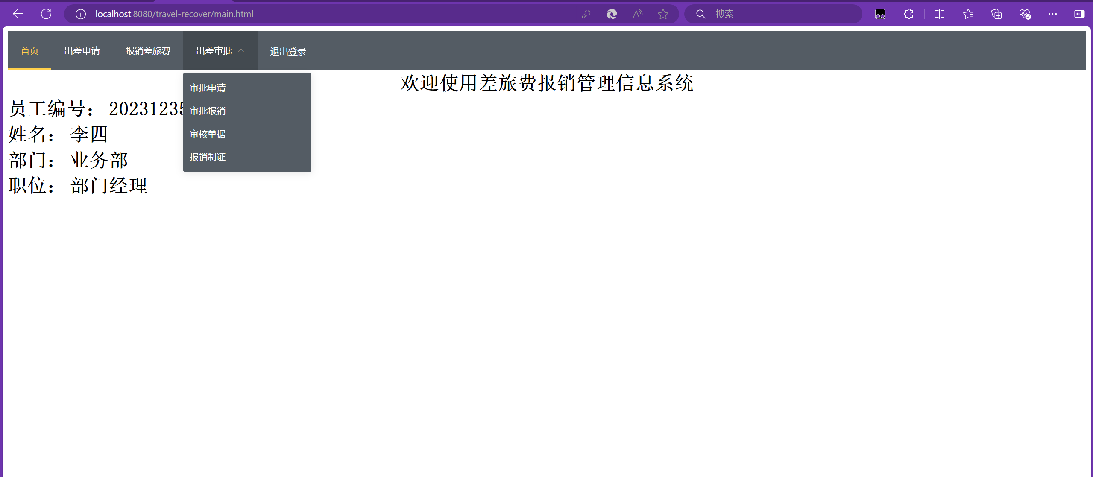Open the saved passwords key icon

[586, 14]
